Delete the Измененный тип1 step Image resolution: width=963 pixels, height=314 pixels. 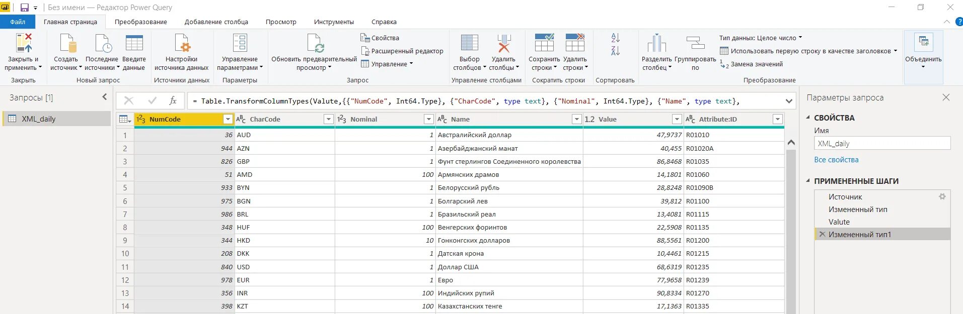(822, 234)
